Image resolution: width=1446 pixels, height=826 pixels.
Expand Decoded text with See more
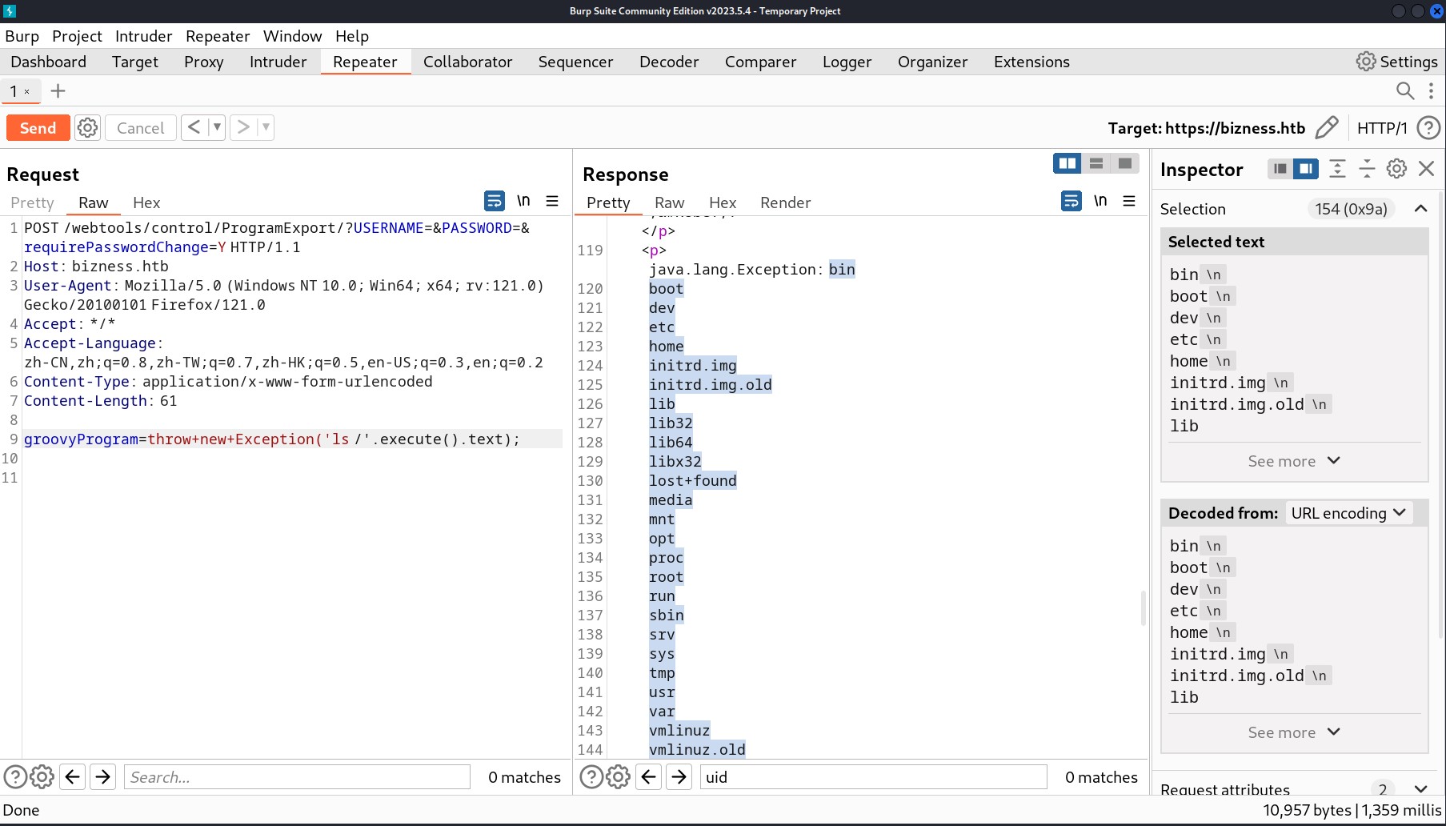1294,732
